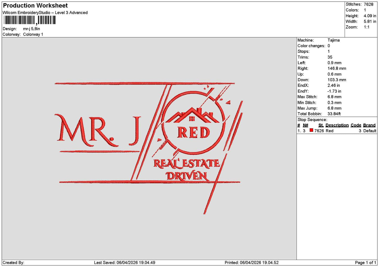Select the design name mr-j 5,8in
The image size is (379, 267).
[x=31, y=29]
